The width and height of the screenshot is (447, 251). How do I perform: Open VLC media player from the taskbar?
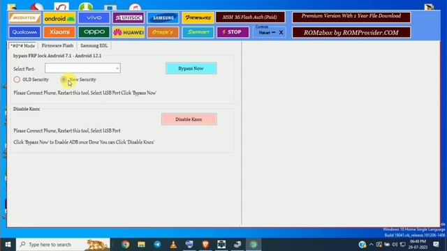click(x=173, y=245)
